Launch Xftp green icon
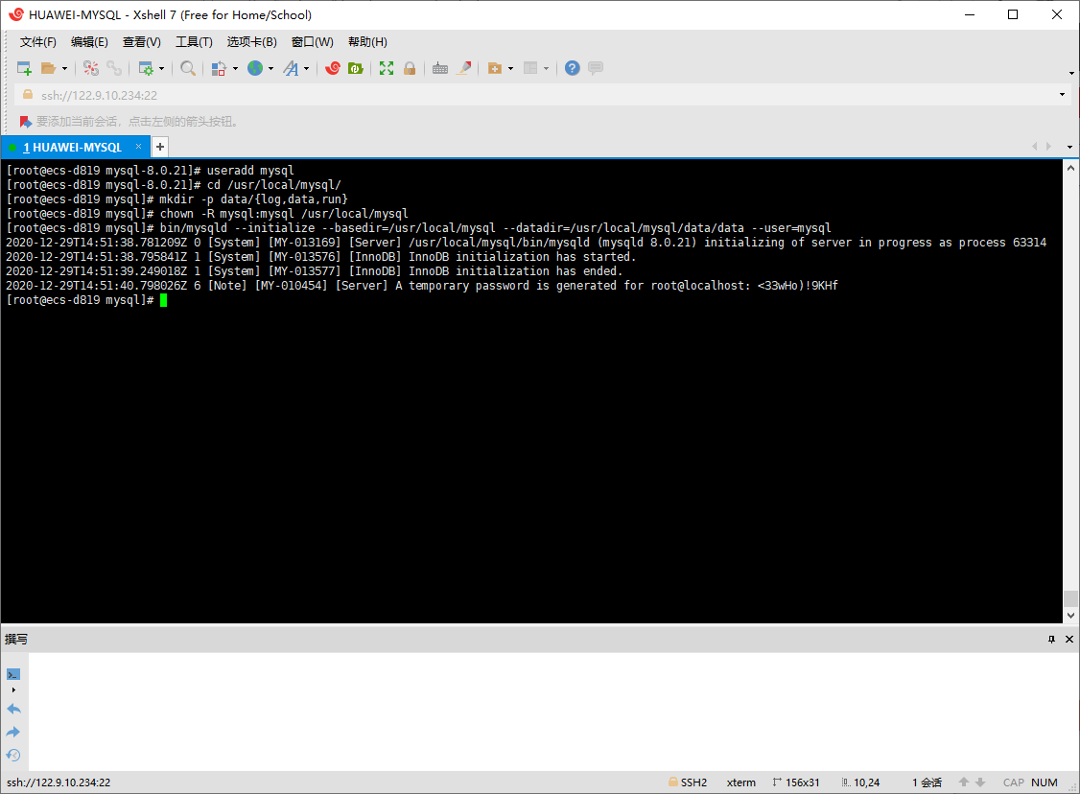The width and height of the screenshot is (1080, 794). coord(356,68)
